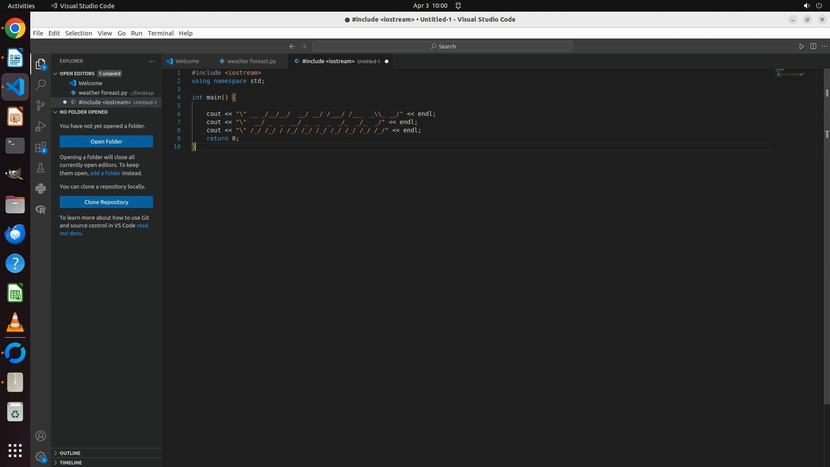Click the top Search command center field
830x467 pixels.
coord(442,46)
